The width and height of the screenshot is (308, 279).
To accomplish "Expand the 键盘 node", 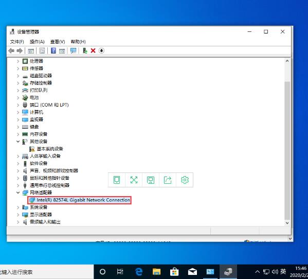I will [x=18, y=127].
